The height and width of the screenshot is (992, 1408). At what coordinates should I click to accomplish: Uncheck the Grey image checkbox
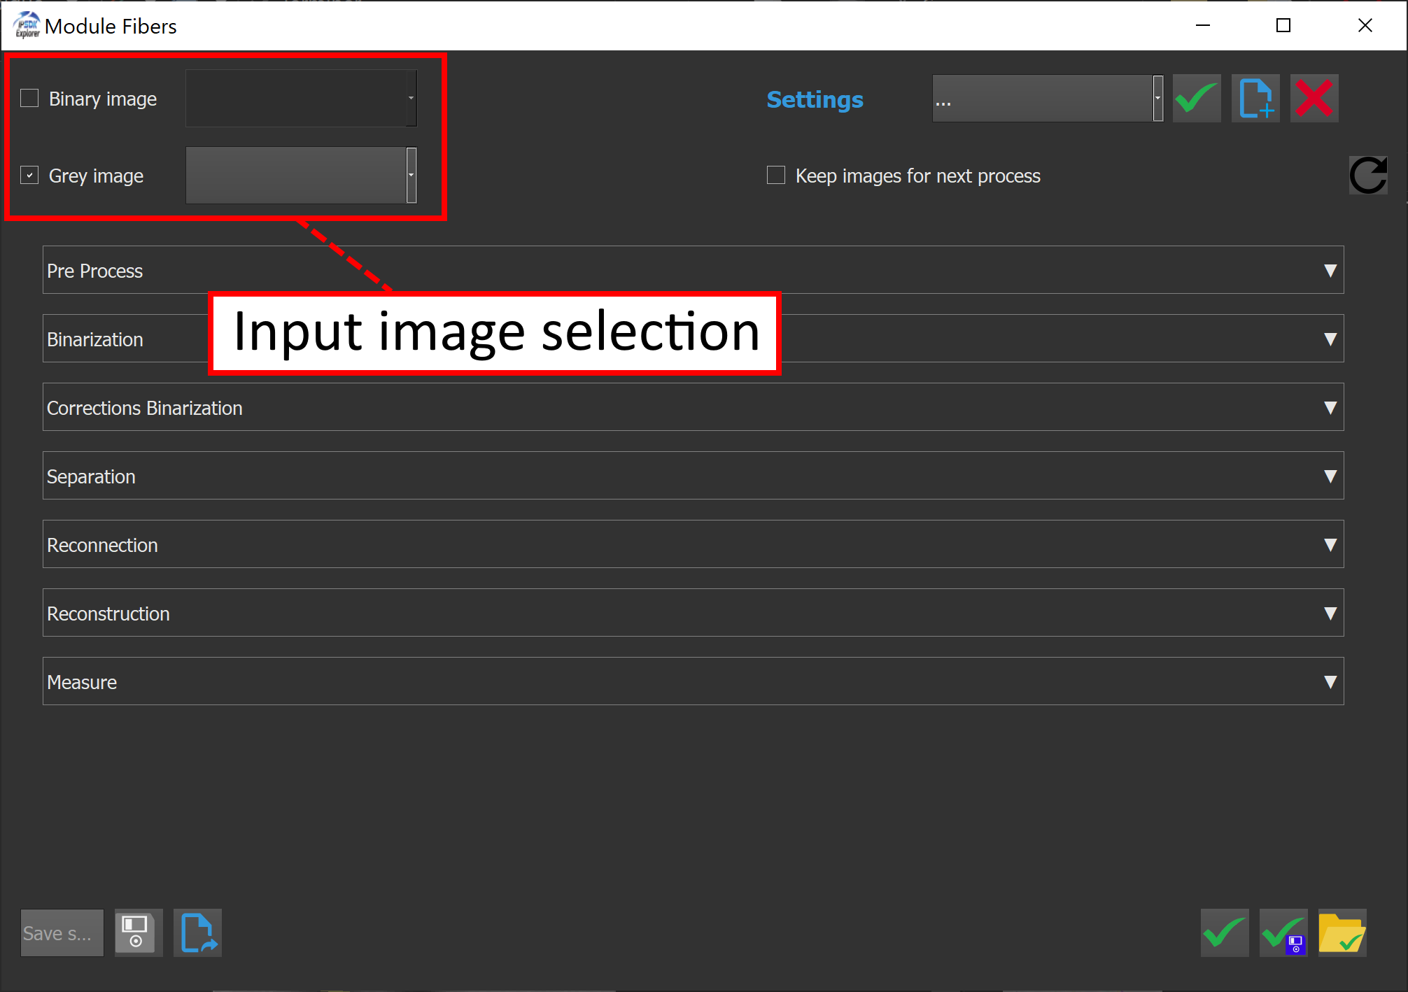tap(29, 175)
